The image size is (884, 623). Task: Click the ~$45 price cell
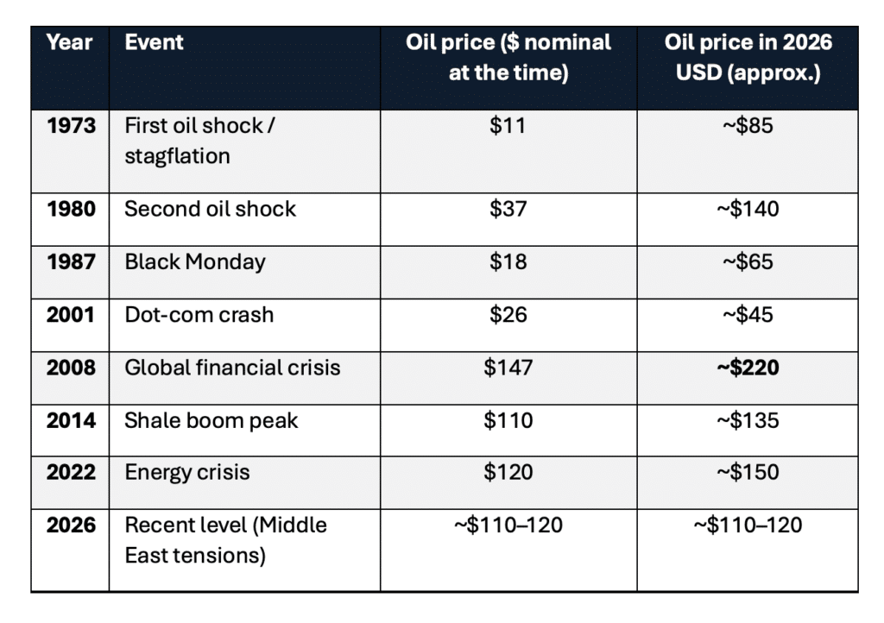pos(748,314)
